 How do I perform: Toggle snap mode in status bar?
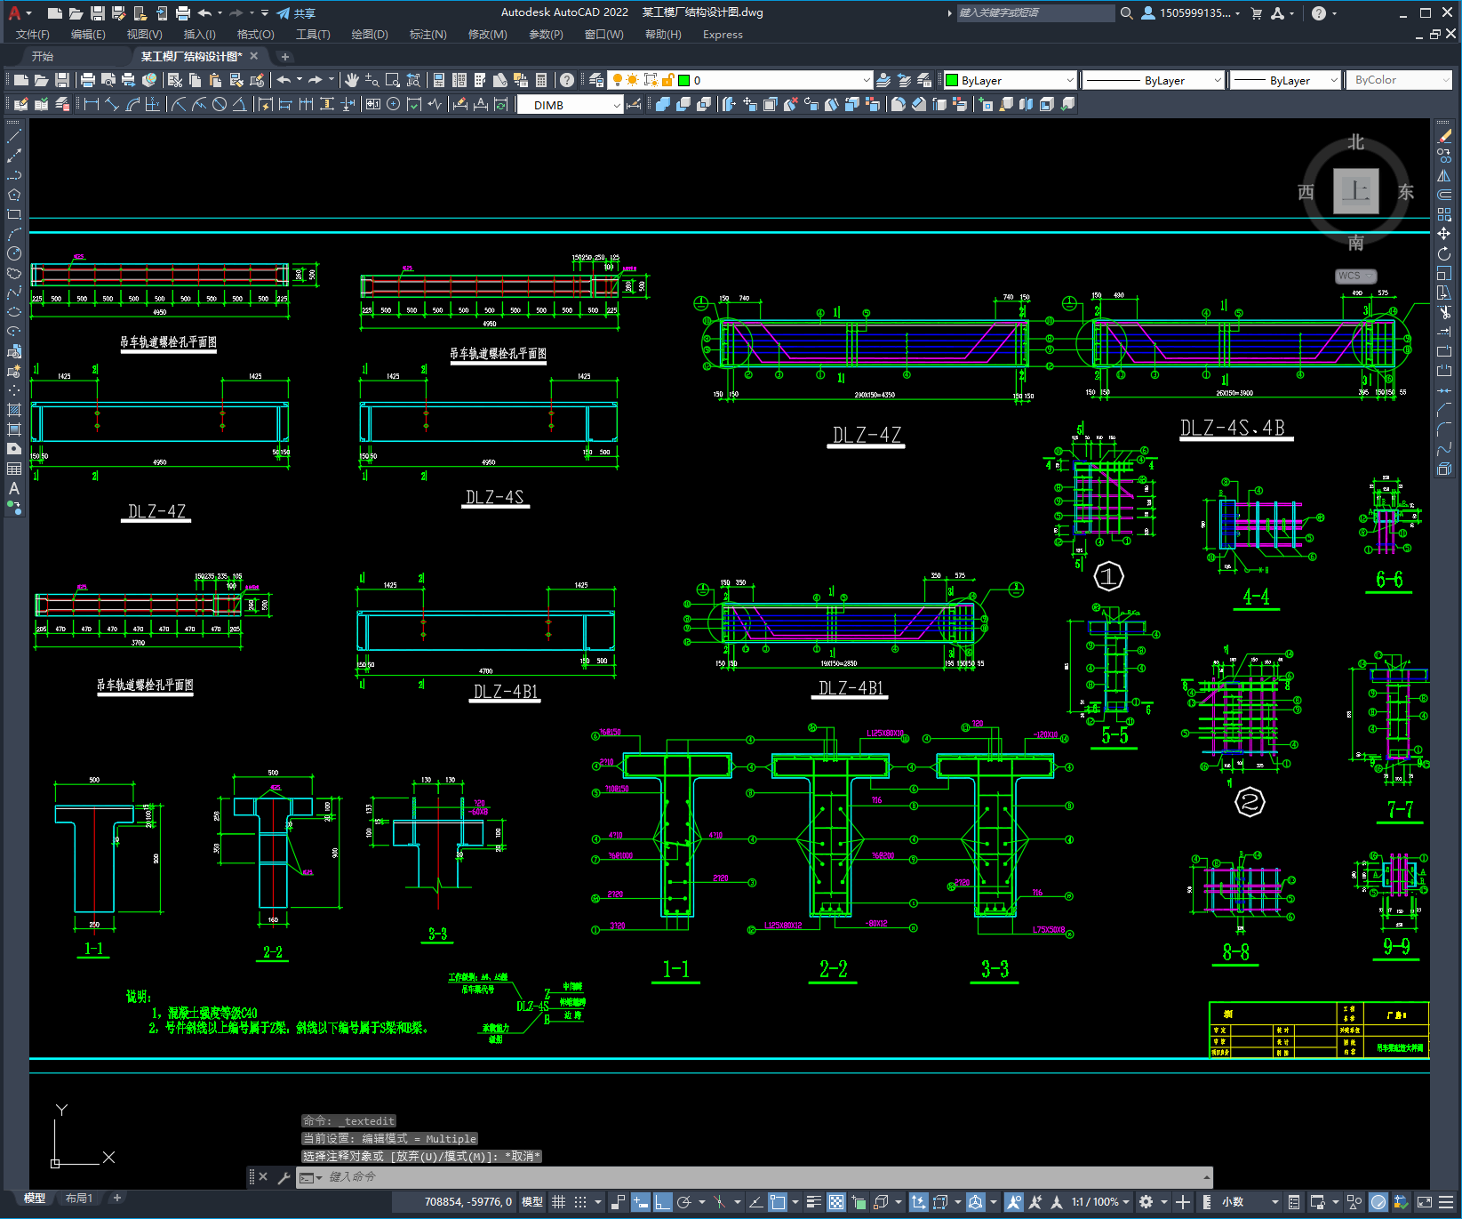click(580, 1202)
